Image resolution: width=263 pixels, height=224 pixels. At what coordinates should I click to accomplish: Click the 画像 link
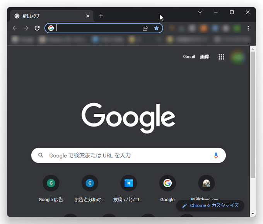(205, 57)
